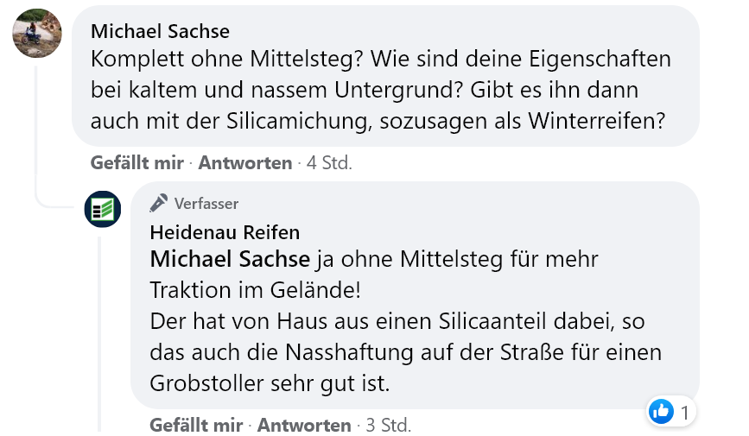The height and width of the screenshot is (436, 749).
Task: Open the 4 Std. timestamp link
Action: (x=329, y=162)
